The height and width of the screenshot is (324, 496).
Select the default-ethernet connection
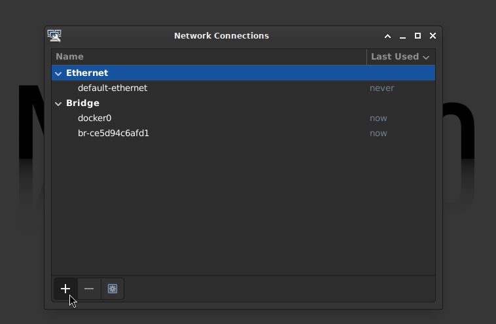(243, 88)
